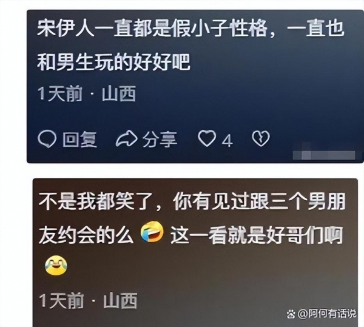Click the 回复 reply label
Viewport: 364px width, 327px height.
[x=79, y=140]
